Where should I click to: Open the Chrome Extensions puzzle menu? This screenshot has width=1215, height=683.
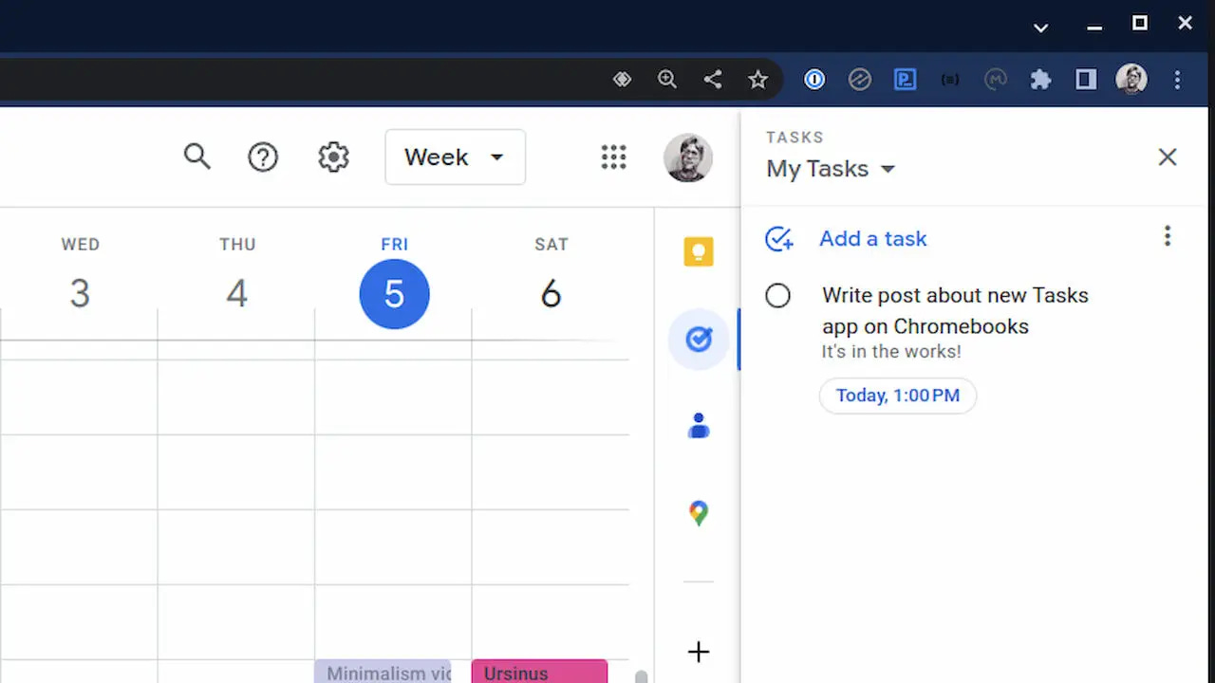point(1041,80)
